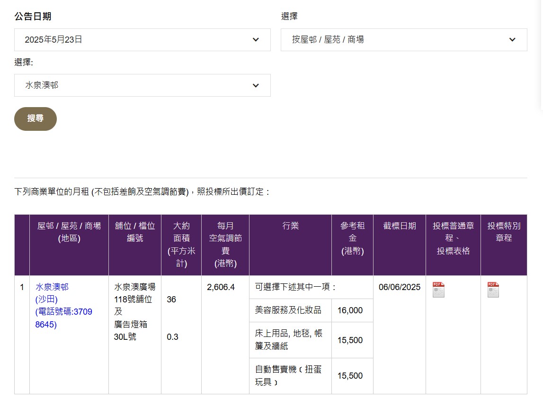Image resolution: width=543 pixels, height=409 pixels.
Task: Open the 水泉澳邨 estate dropdown
Action: [142, 85]
